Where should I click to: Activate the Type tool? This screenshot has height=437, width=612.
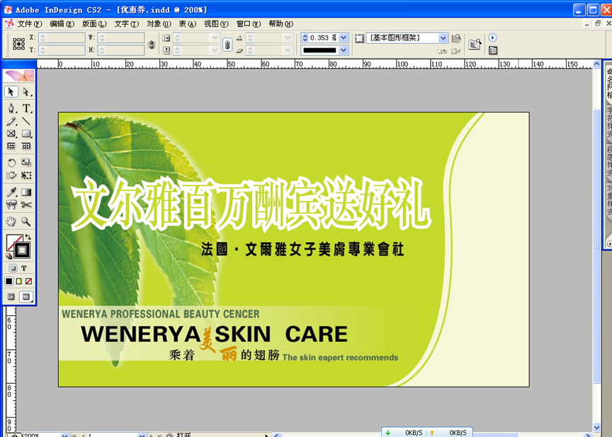[x=26, y=108]
